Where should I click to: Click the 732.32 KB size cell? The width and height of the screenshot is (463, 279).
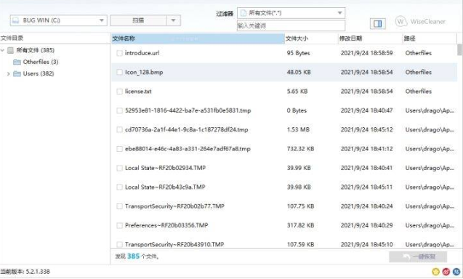pos(300,149)
